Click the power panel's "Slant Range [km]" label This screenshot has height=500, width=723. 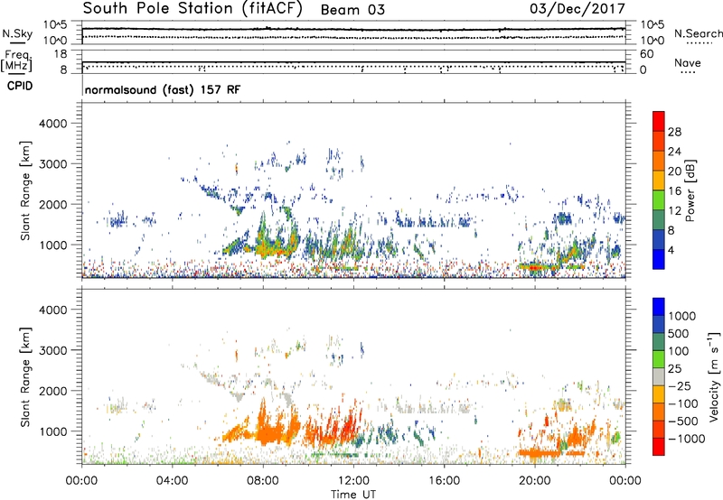click(x=25, y=190)
